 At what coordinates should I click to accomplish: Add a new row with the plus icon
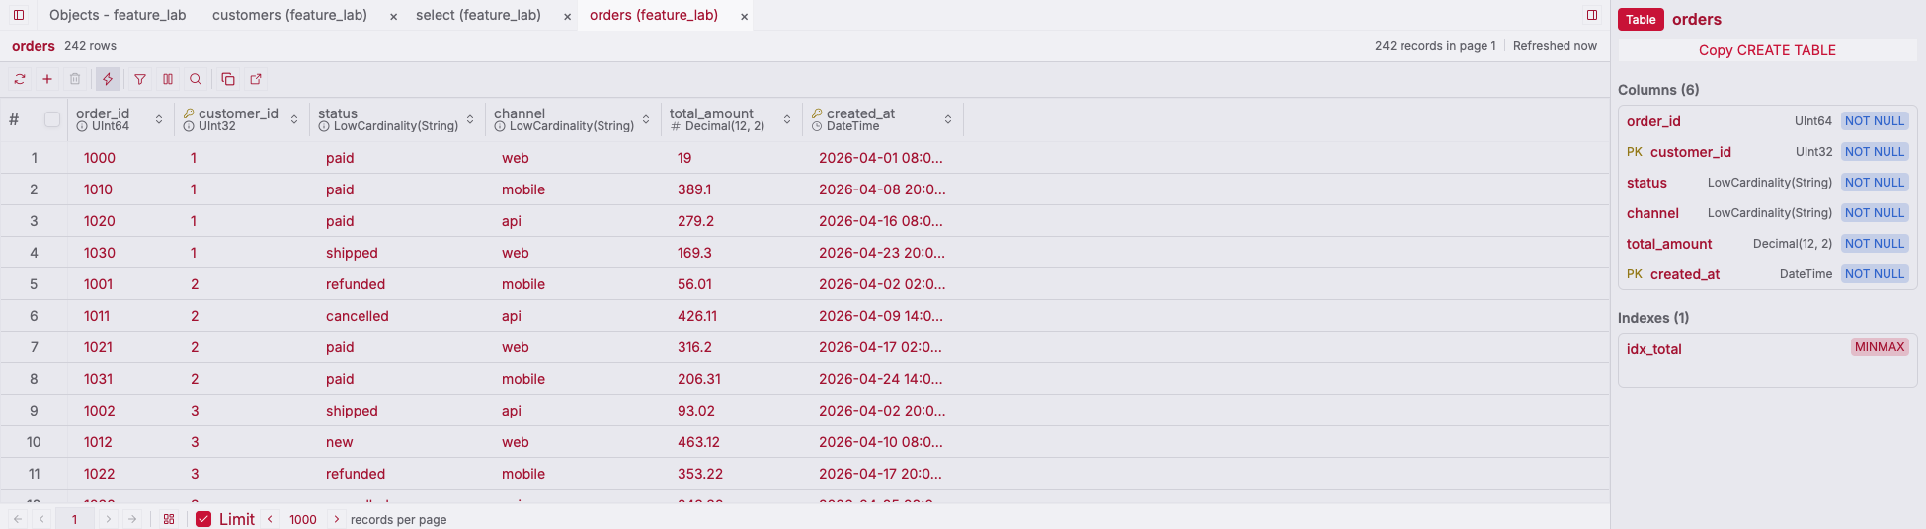(47, 79)
